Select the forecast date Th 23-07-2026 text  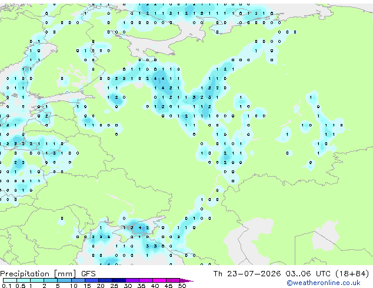(247, 274)
